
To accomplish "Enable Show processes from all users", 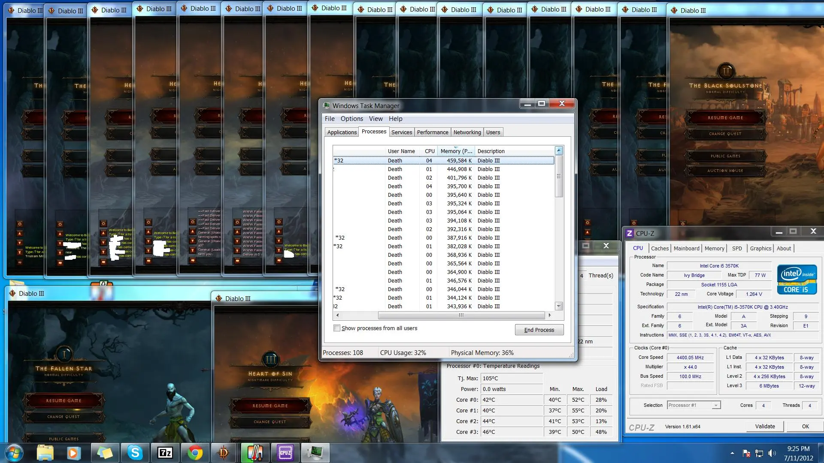I will pyautogui.click(x=337, y=328).
